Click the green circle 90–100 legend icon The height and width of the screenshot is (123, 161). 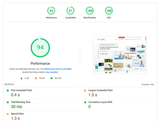(52, 78)
